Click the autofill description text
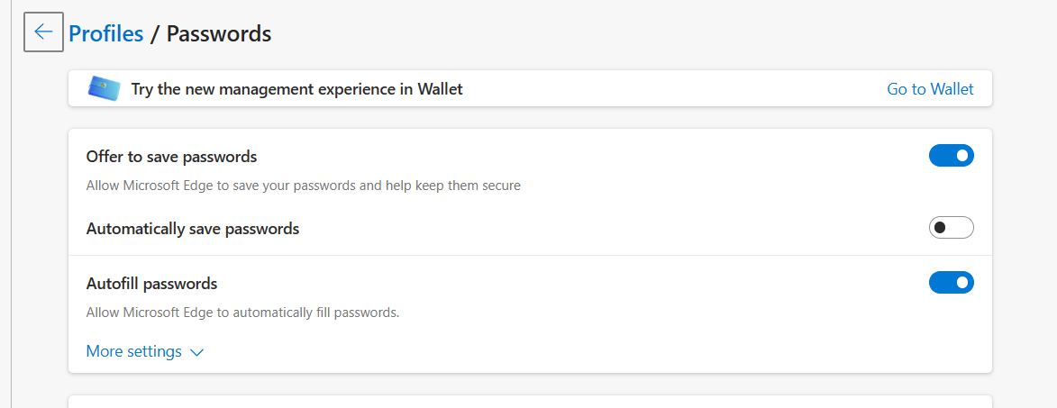The image size is (1057, 408). (x=242, y=313)
